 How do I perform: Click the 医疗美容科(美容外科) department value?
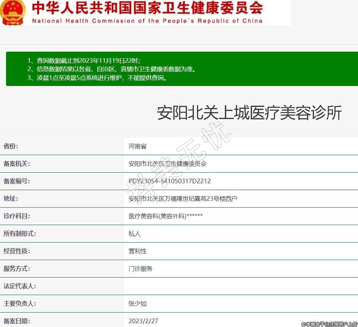click(x=165, y=216)
